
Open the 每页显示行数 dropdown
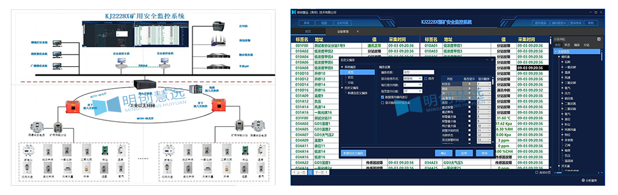pyautogui.click(x=412, y=91)
